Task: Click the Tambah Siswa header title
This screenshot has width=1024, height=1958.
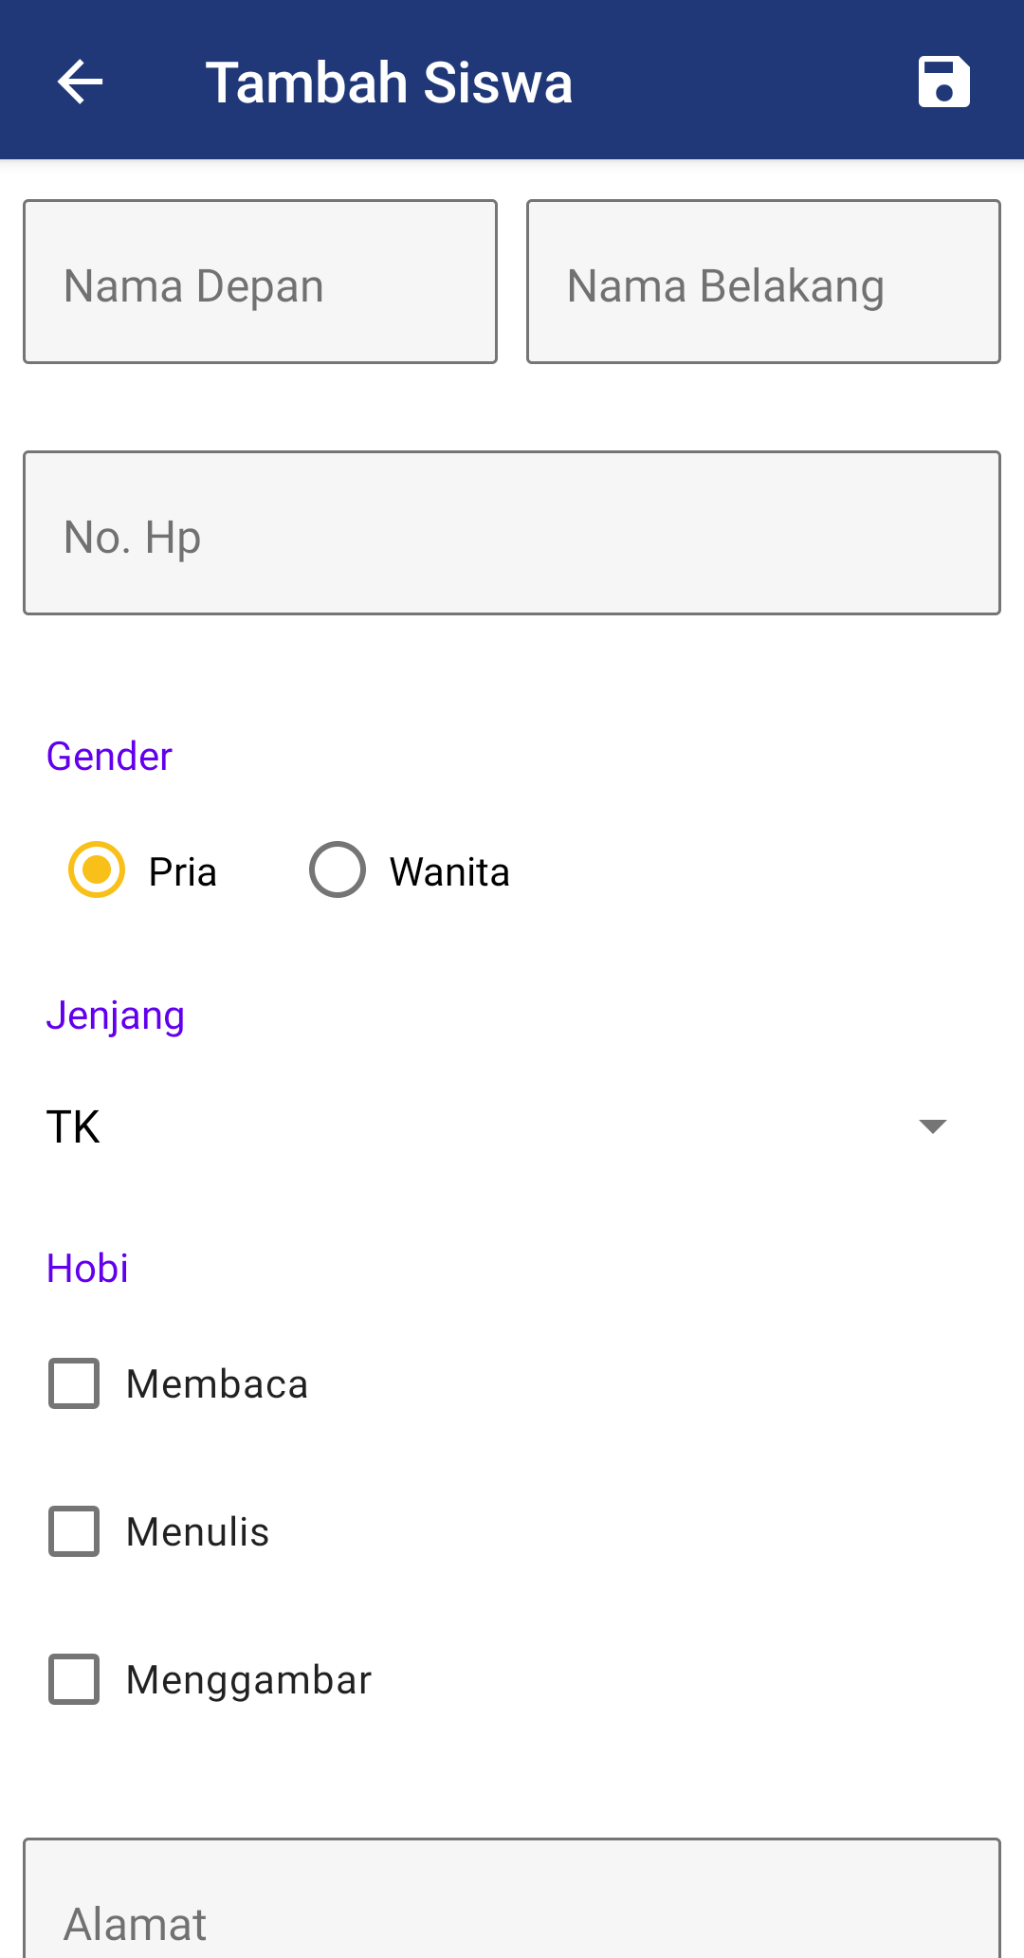Action: (x=389, y=82)
